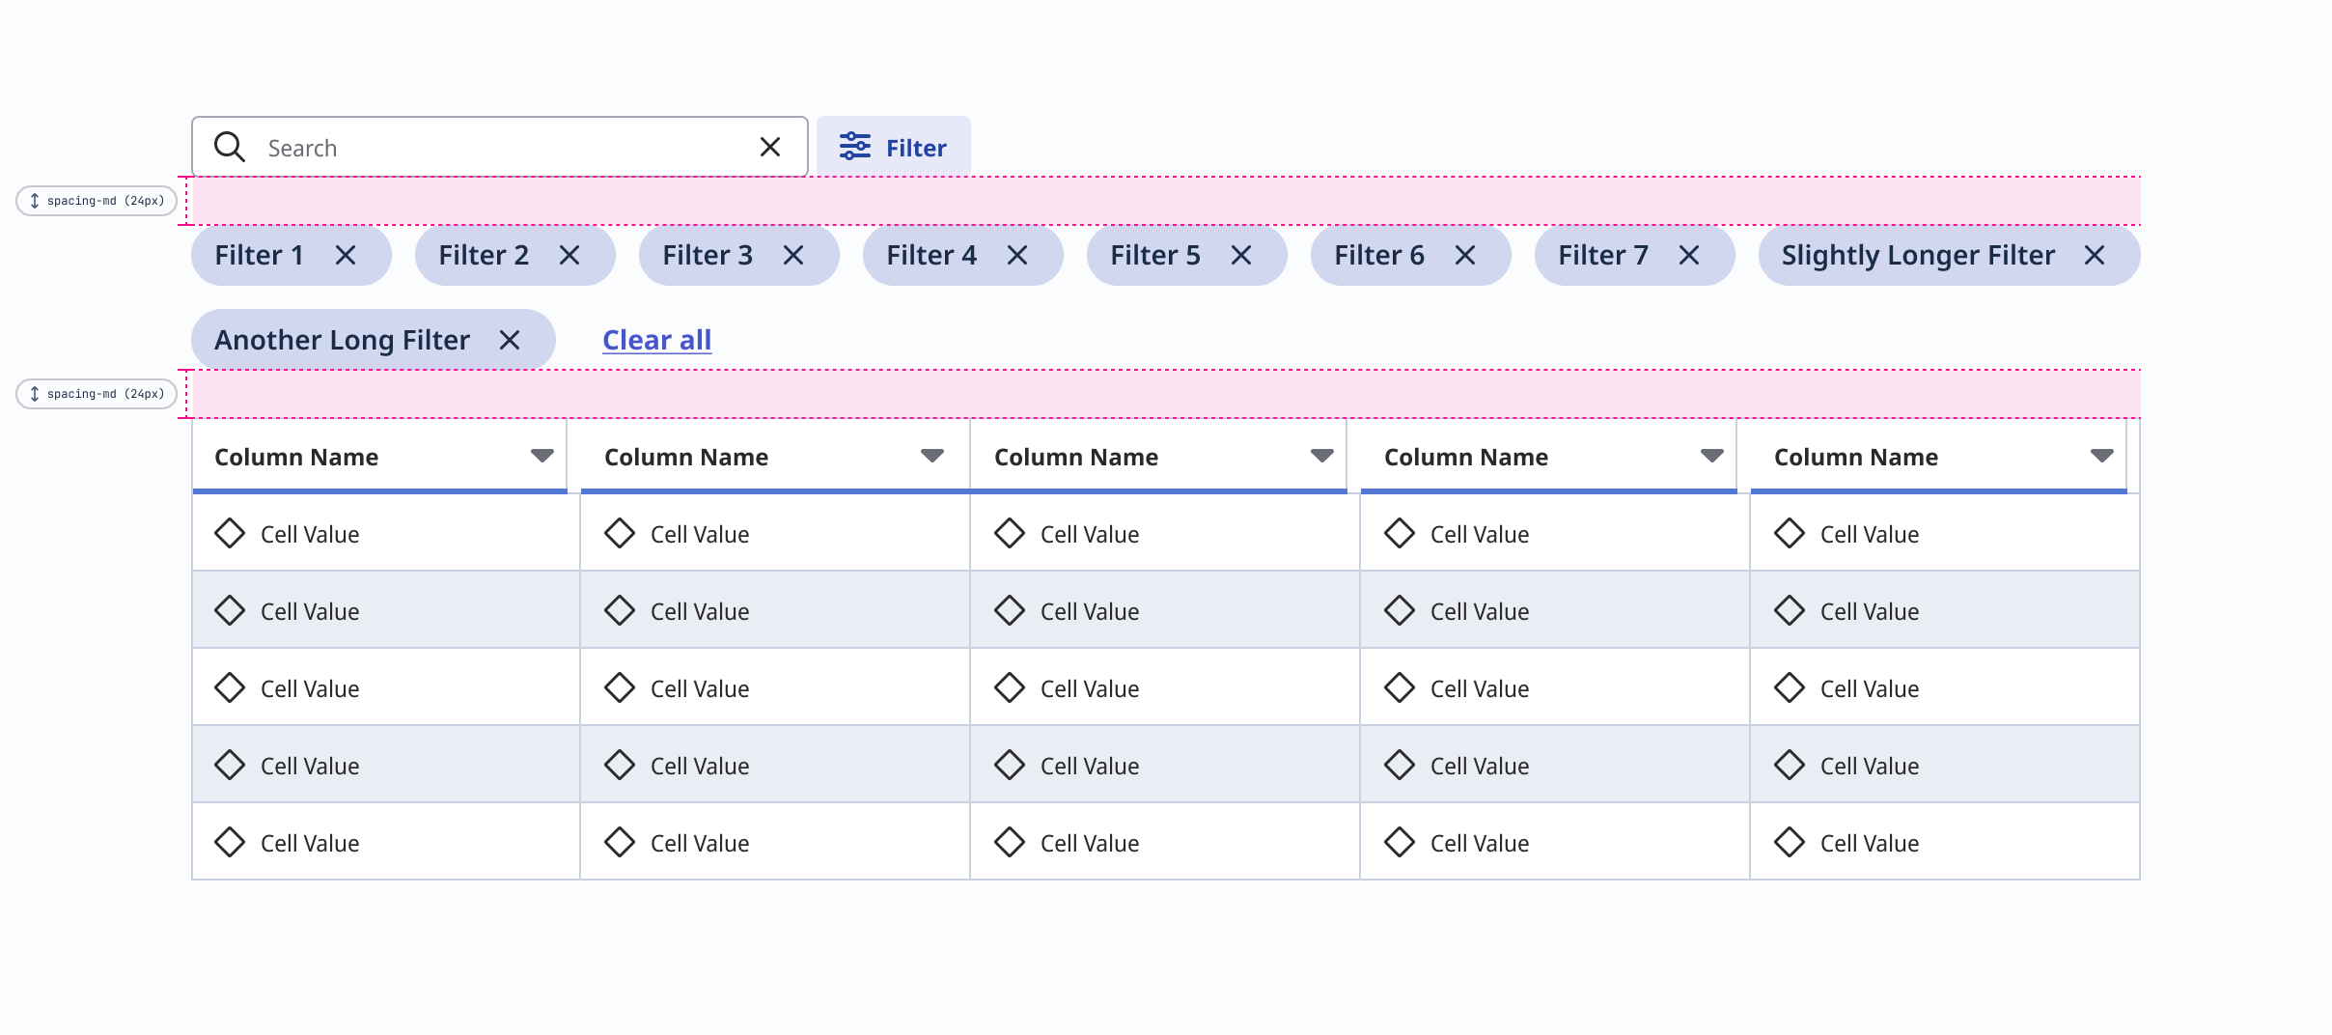Remove the Filter 5 chip
Screen dimensions: 2332x1035
tap(1241, 255)
